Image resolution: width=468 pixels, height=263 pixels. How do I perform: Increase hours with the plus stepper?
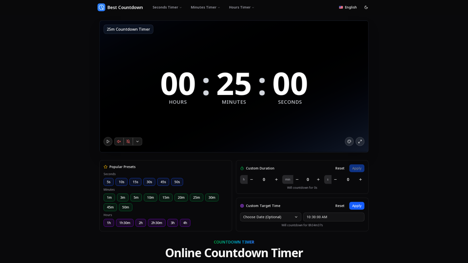(276, 180)
